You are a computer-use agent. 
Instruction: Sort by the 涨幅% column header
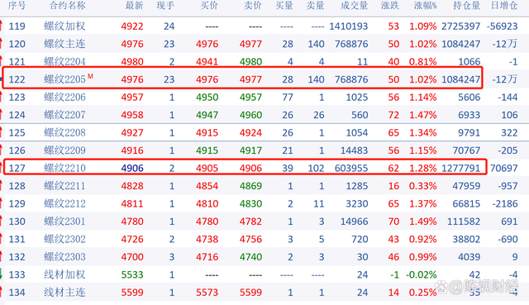click(426, 6)
